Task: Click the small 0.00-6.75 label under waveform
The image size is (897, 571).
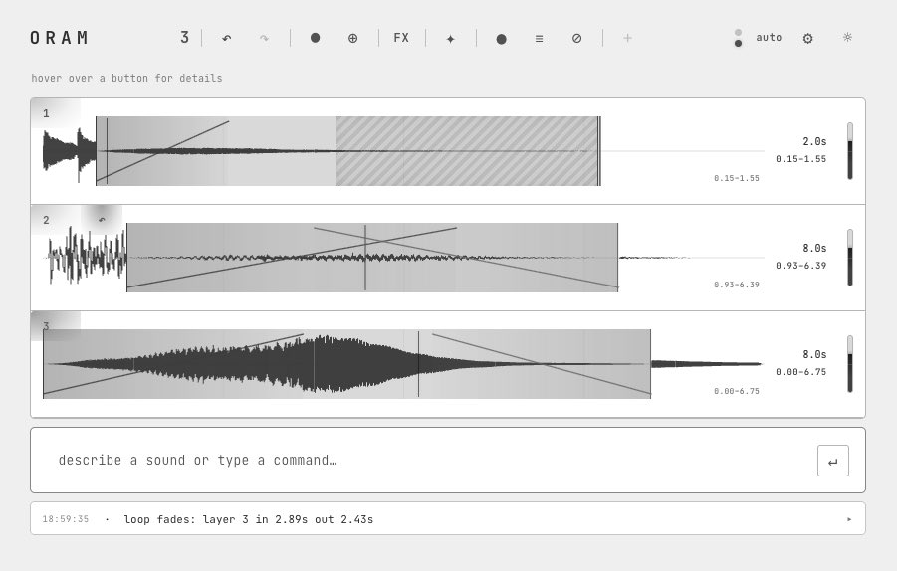Action: (737, 391)
